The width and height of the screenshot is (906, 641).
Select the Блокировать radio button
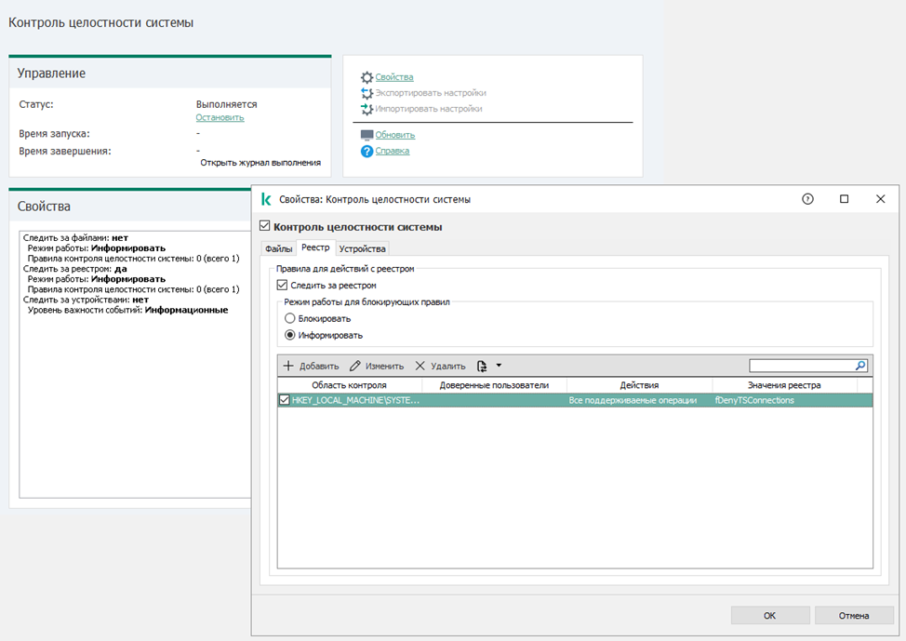pyautogui.click(x=290, y=318)
